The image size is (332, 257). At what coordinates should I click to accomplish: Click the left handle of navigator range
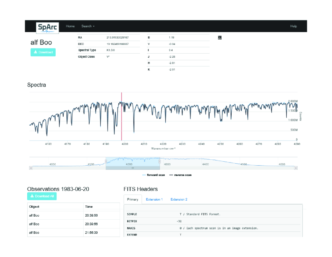[x=106, y=161]
